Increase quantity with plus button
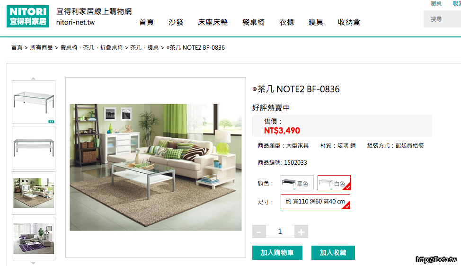Screen dimensions: 461x266 (301, 231)
